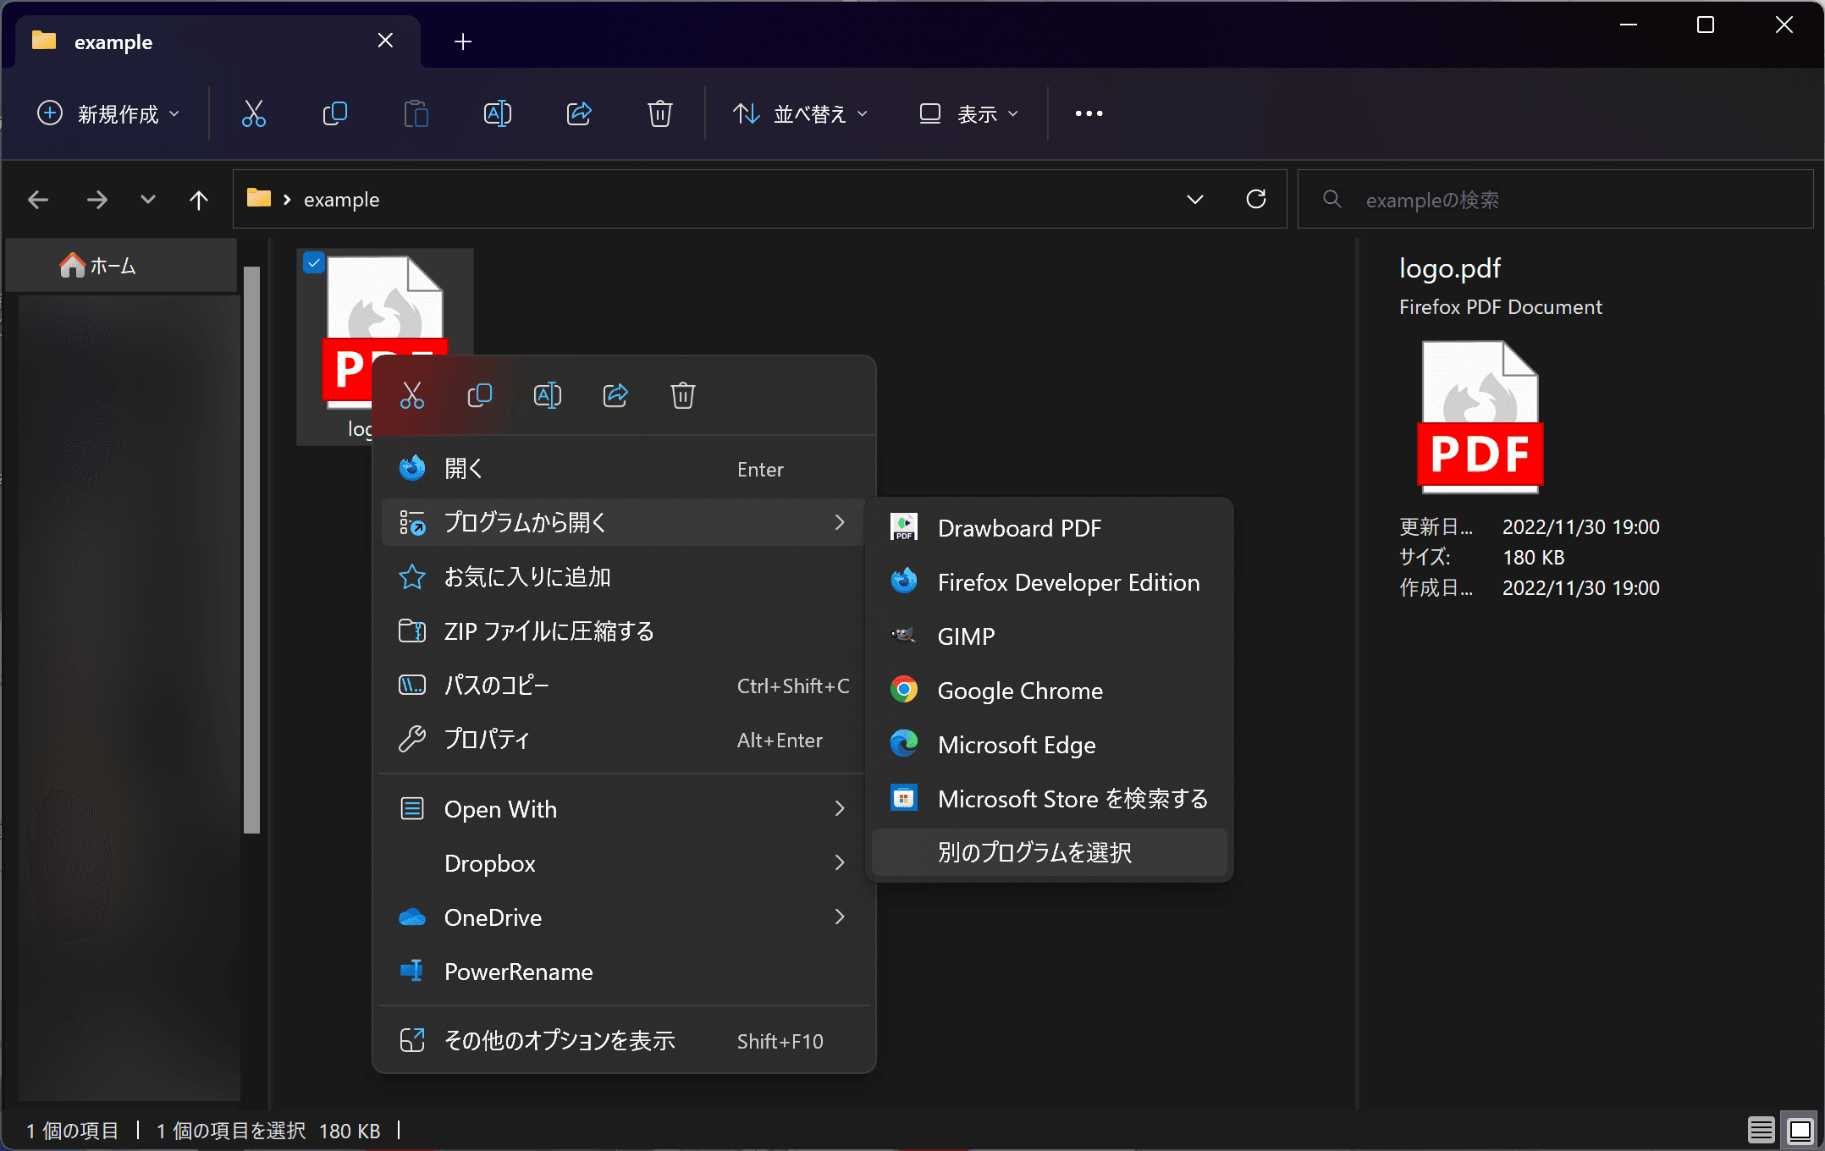The image size is (1825, 1151).
Task: Expand the Dropbox submenu
Action: [x=624, y=863]
